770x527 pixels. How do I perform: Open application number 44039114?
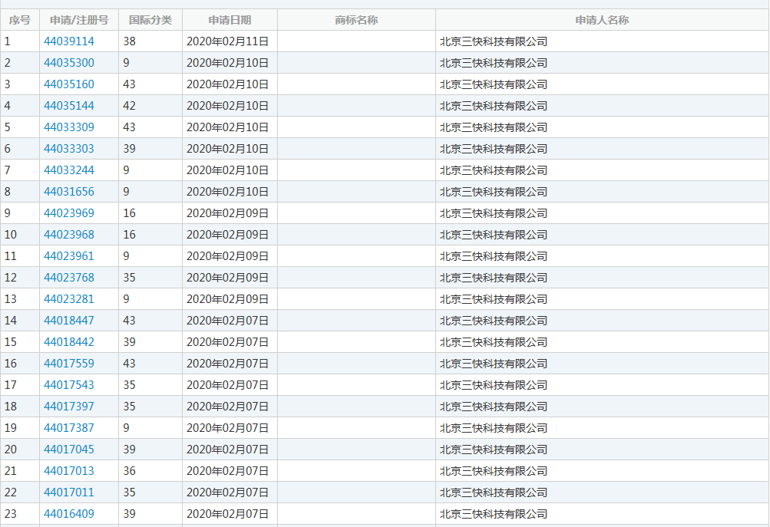69,41
